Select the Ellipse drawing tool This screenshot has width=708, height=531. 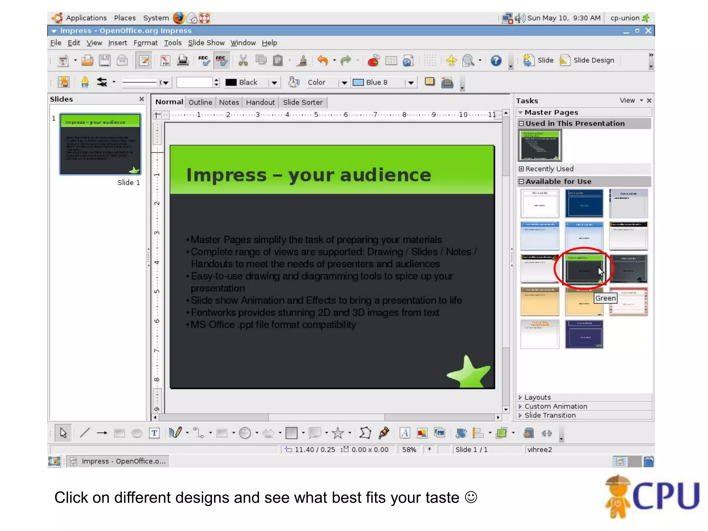pos(137,433)
